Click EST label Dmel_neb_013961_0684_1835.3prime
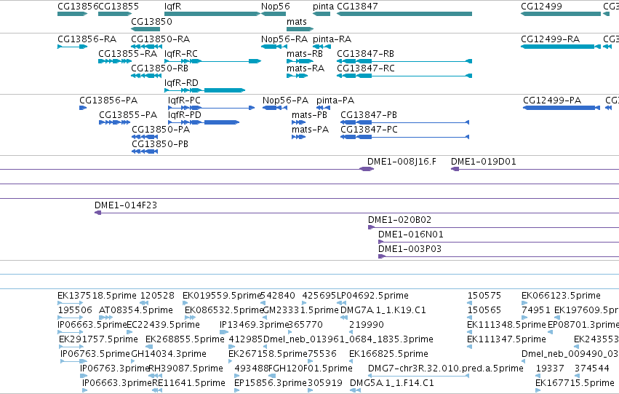This screenshot has height=394, width=619. pos(348,340)
